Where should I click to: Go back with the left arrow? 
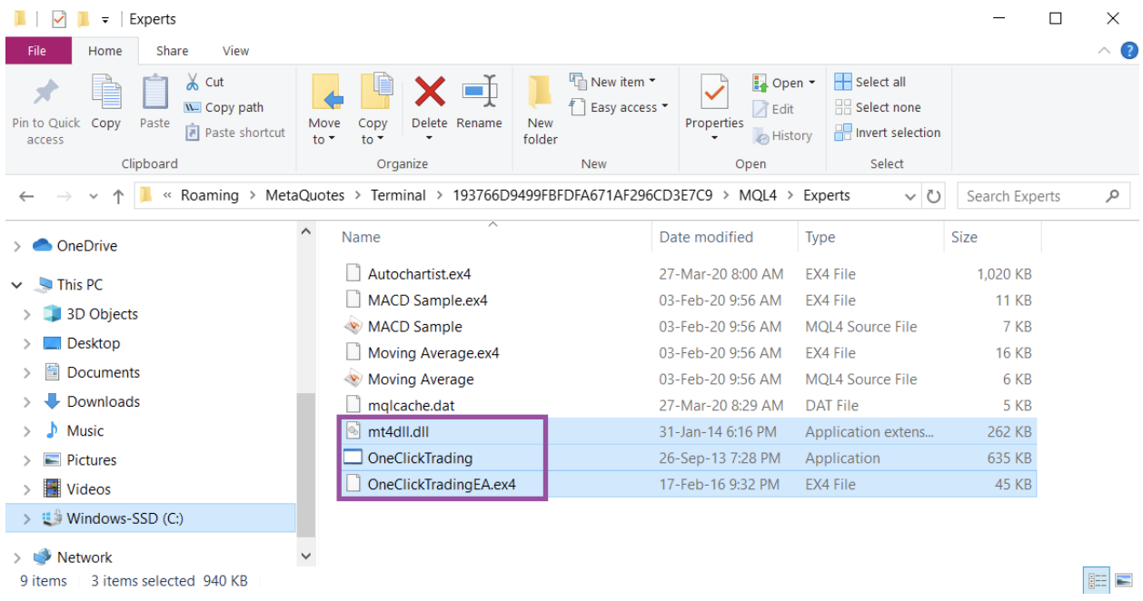26,196
